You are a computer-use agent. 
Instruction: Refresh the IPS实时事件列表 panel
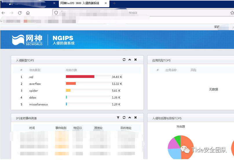point(124,118)
